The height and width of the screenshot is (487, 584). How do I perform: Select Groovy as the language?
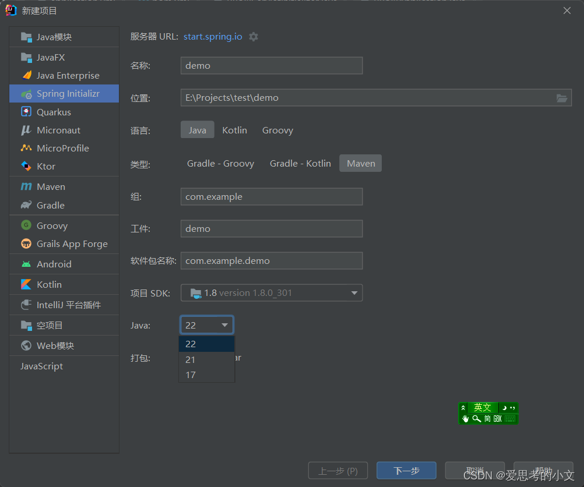tap(278, 130)
